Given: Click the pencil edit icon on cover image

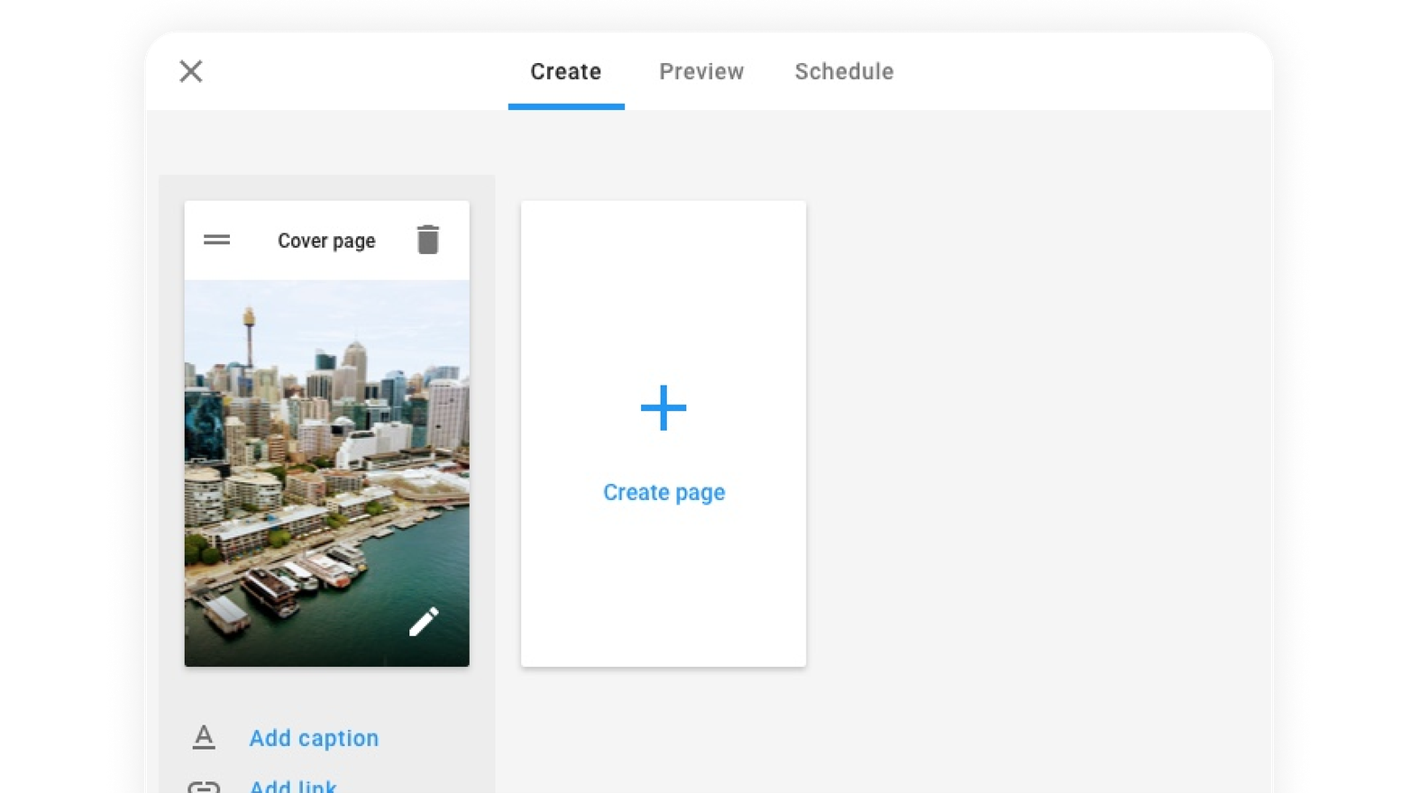Looking at the screenshot, I should [x=424, y=622].
